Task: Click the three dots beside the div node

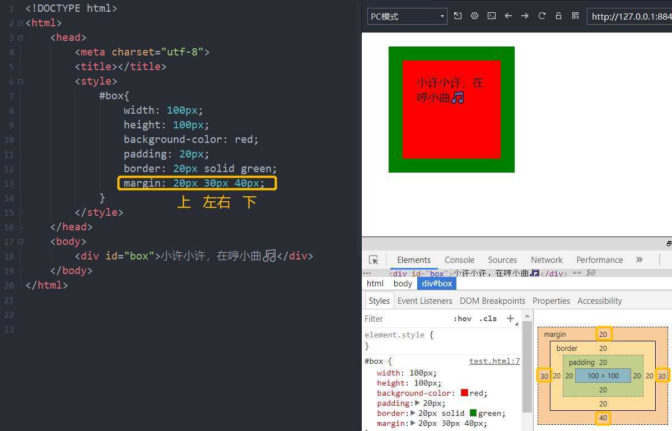Action: (x=367, y=274)
